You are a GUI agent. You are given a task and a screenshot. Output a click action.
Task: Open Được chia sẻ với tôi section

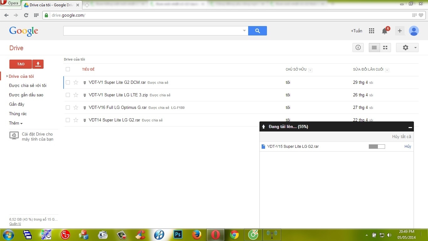[28, 86]
